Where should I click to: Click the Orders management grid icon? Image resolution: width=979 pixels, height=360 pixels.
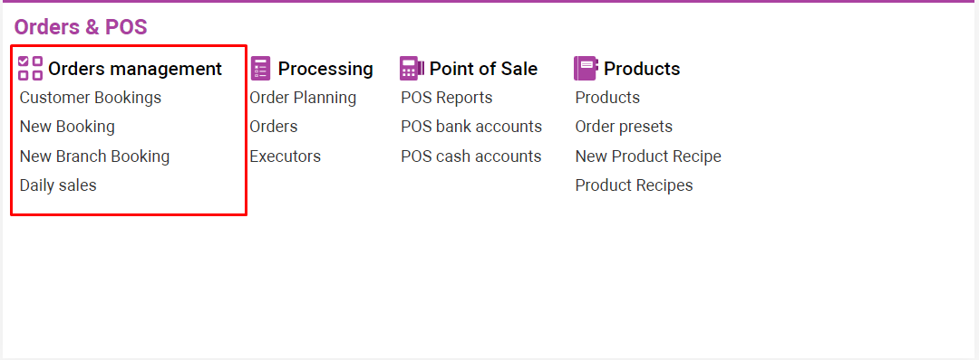(x=31, y=69)
